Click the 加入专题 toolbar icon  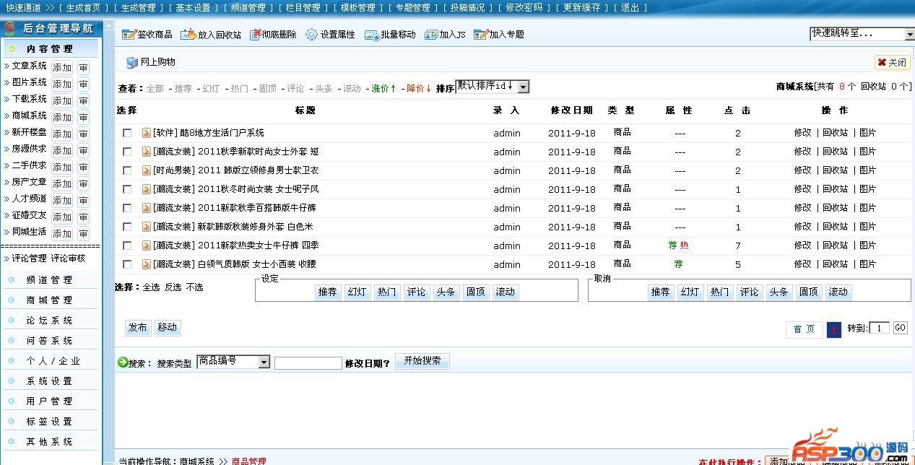(x=481, y=35)
